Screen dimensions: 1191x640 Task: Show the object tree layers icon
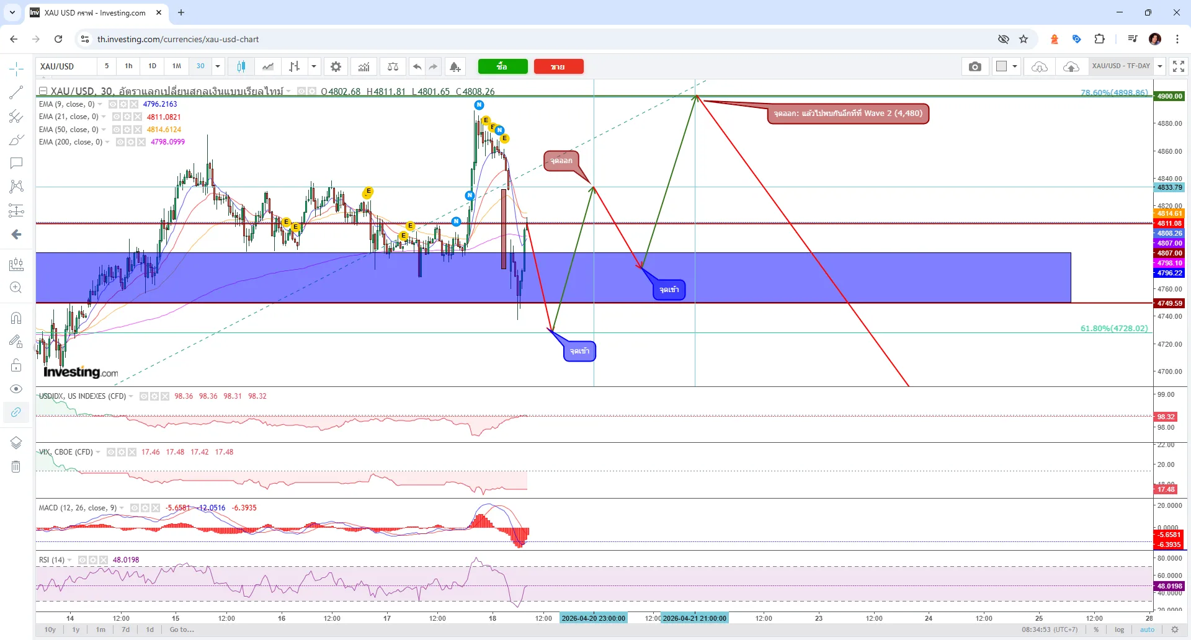(17, 443)
